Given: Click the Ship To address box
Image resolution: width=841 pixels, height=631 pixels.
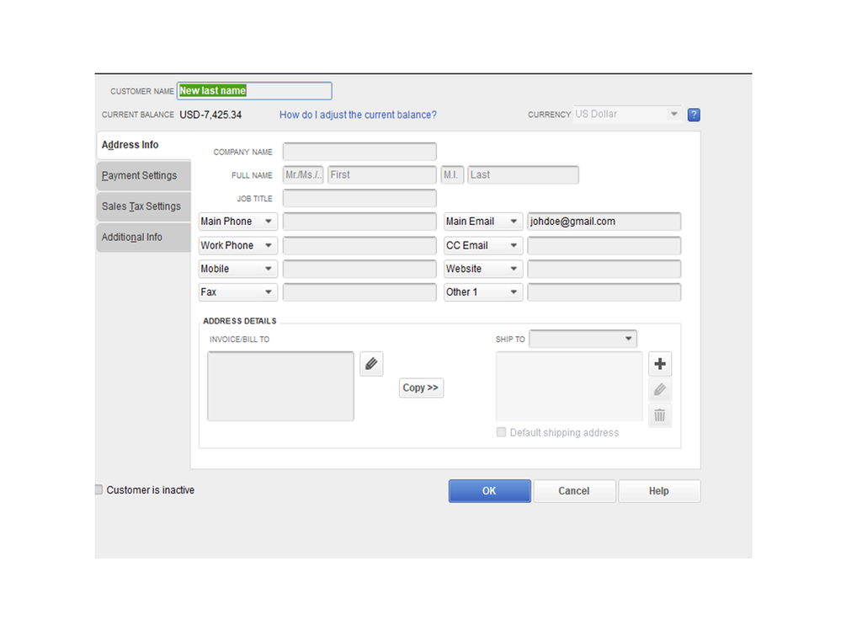Looking at the screenshot, I should point(569,387).
